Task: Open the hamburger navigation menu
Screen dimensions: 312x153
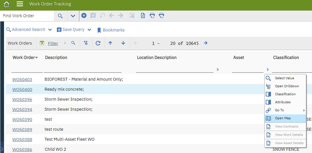Action: click(20, 4)
